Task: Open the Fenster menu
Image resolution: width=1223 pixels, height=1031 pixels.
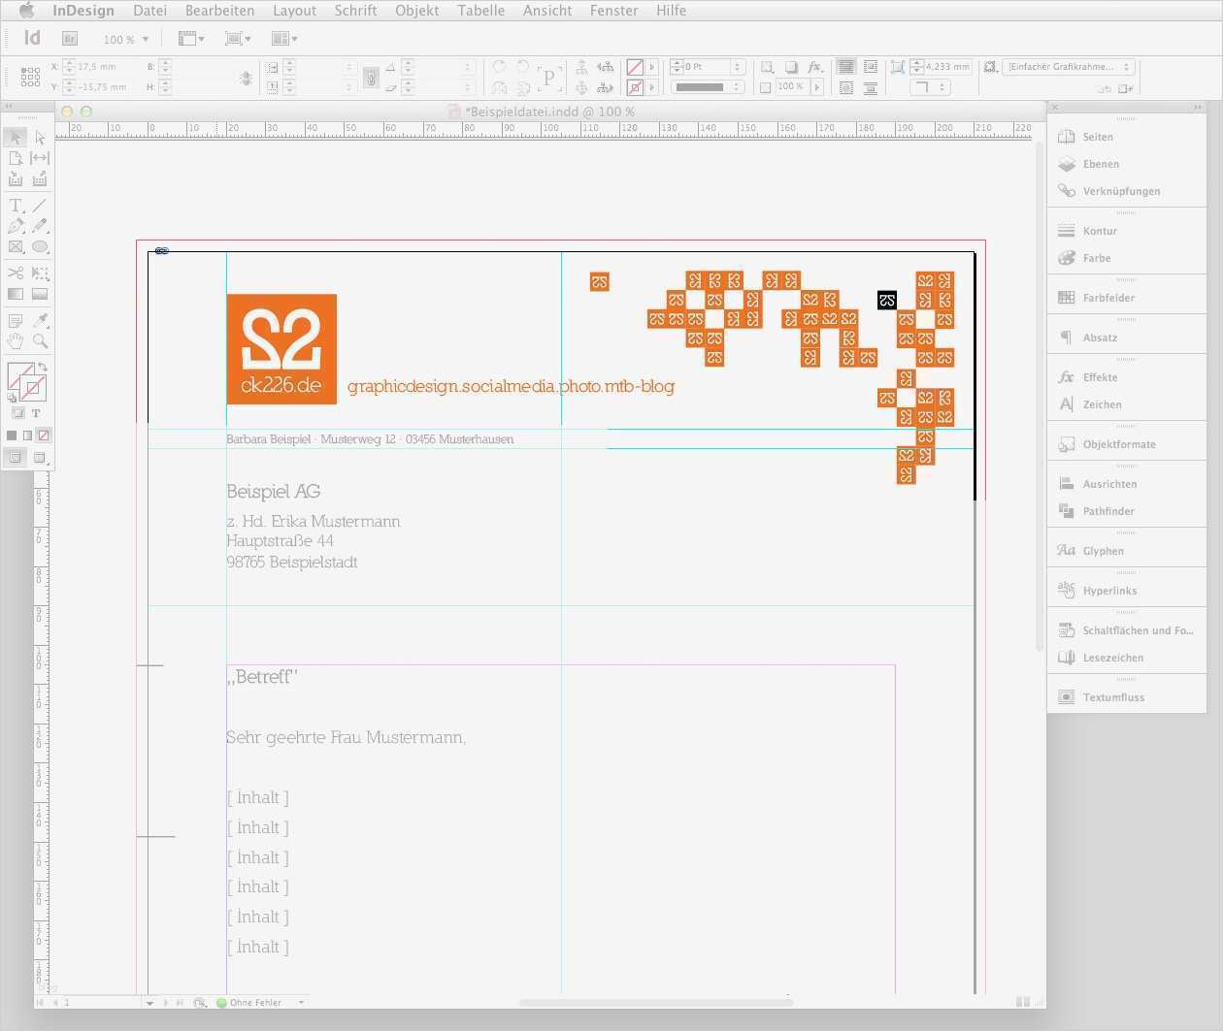Action: (613, 11)
